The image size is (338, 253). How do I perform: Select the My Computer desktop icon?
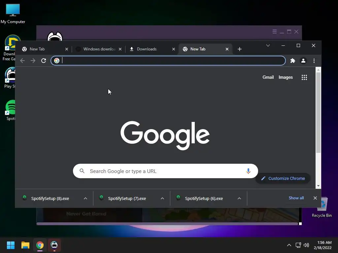13,14
